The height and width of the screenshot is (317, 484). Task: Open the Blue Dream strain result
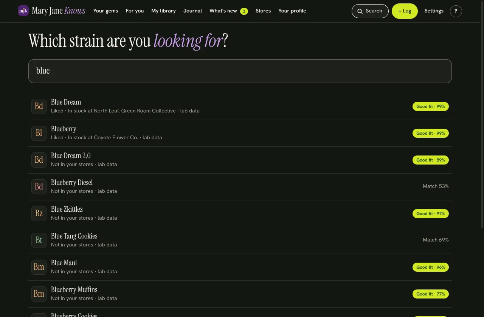pos(240,106)
